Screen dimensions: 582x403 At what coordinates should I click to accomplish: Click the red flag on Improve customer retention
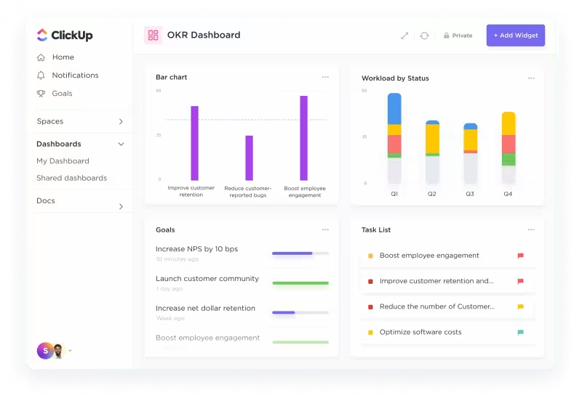click(520, 281)
